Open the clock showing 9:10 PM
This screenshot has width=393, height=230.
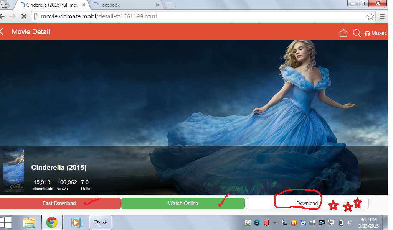[x=368, y=222]
